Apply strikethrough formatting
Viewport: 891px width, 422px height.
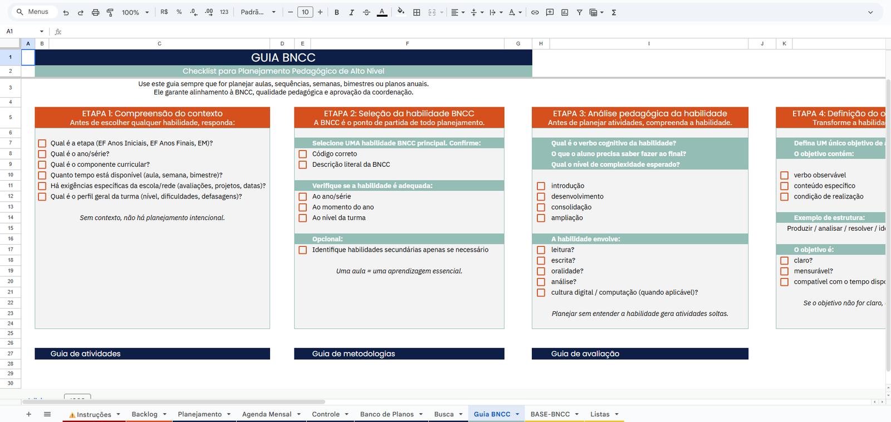coord(366,12)
